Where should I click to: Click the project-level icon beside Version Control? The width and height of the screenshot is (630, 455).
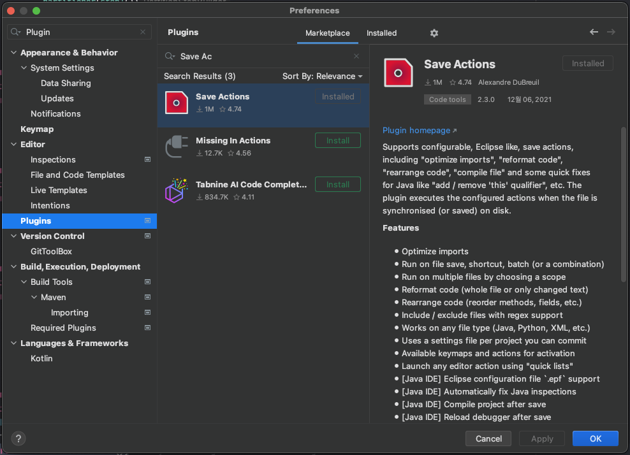[x=147, y=236]
